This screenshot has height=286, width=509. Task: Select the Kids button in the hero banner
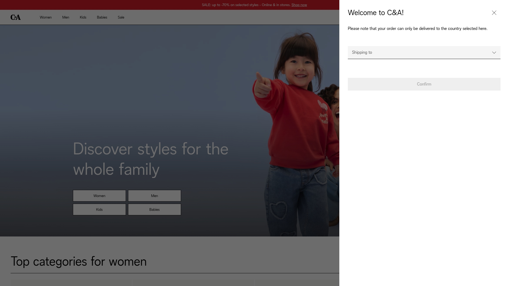[x=99, y=209]
